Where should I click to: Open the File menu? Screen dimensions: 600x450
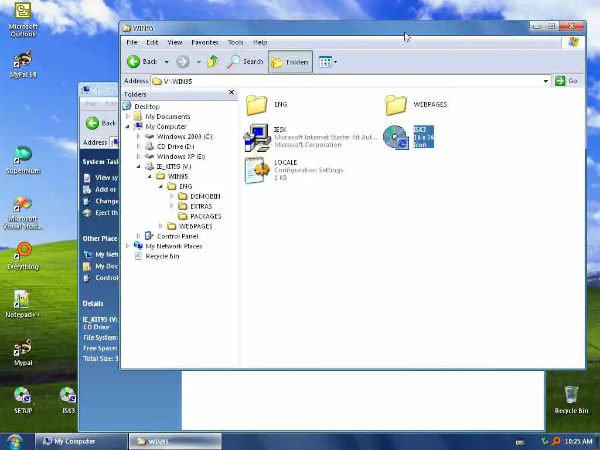click(x=132, y=42)
